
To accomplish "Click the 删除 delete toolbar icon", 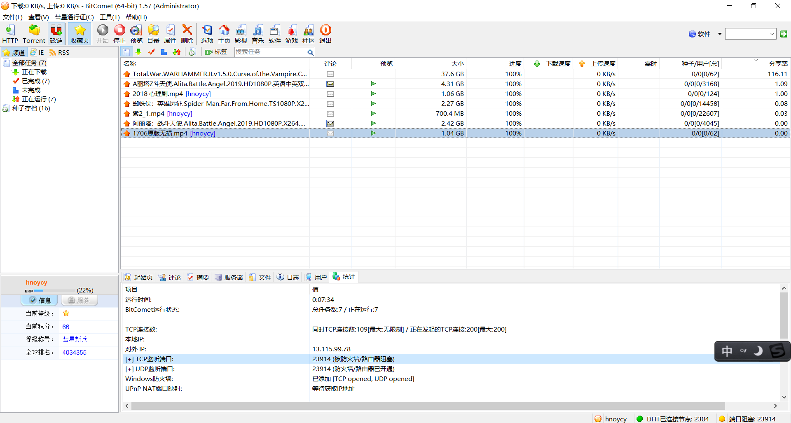I will coord(187,34).
